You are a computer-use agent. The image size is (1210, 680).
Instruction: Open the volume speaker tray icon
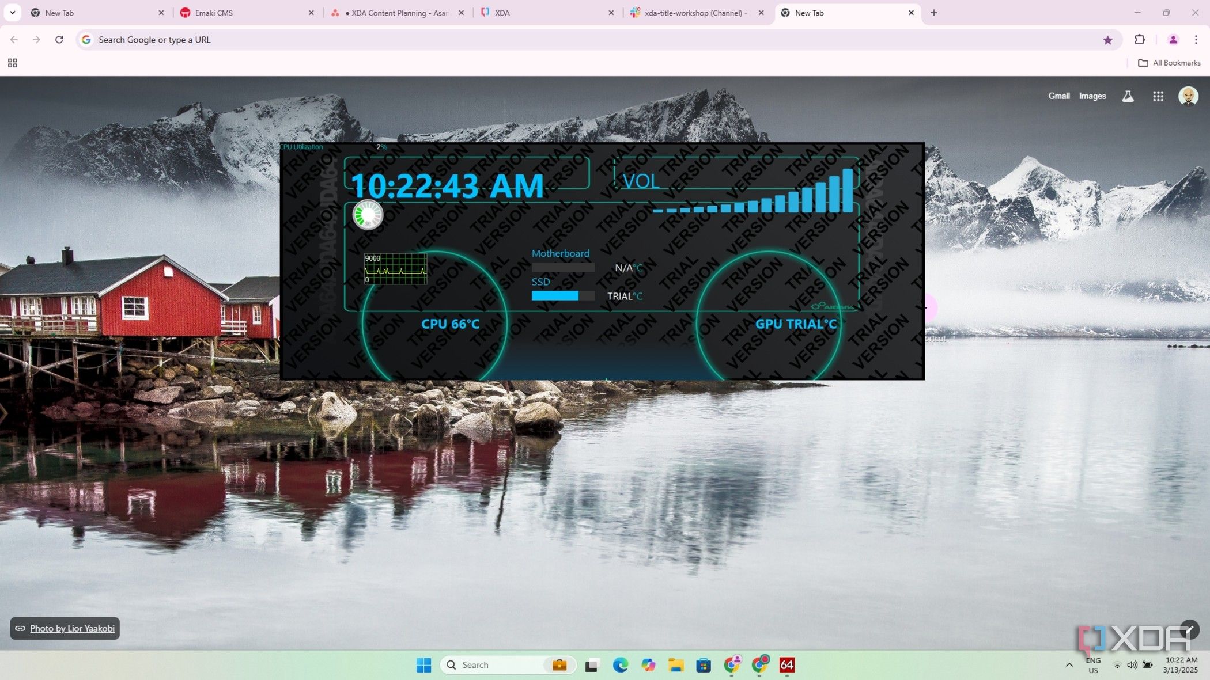(1132, 665)
